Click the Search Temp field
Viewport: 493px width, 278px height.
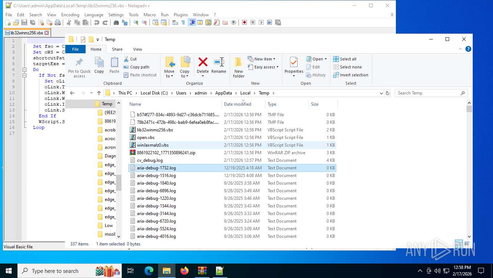point(431,93)
